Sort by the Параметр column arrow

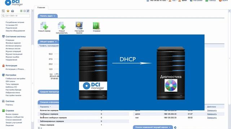[50, 107]
